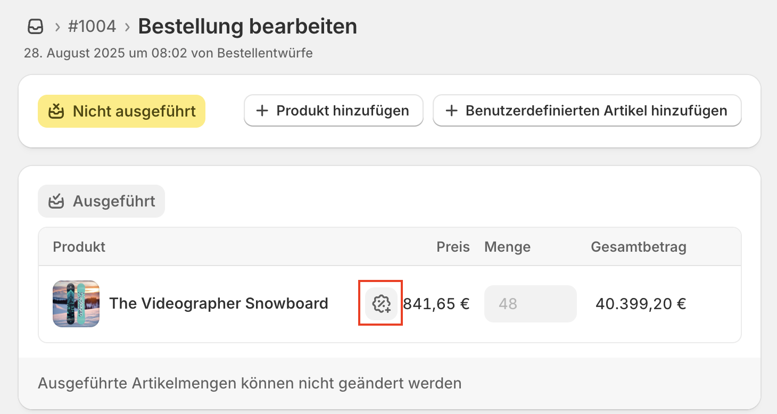
Task: Open the discount icon beside Videographer Snowboard
Action: point(381,304)
